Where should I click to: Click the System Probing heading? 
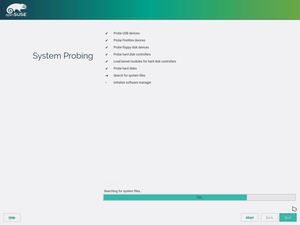tap(63, 56)
